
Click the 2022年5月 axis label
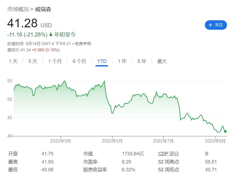coord(112,141)
